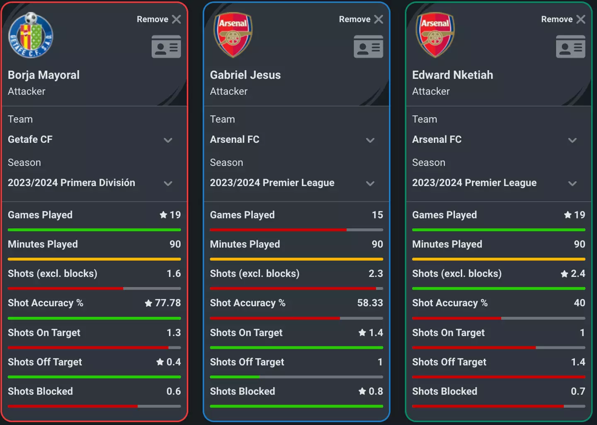Screen dimensions: 597x425
Task: Open the 2023/2024 Primera División season dropdown
Action: (168, 183)
